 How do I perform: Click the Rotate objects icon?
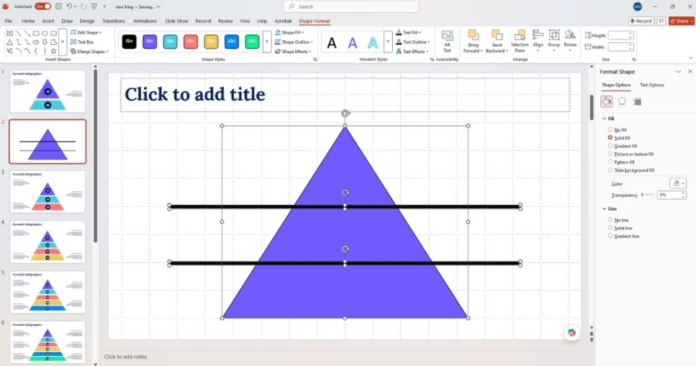(570, 41)
